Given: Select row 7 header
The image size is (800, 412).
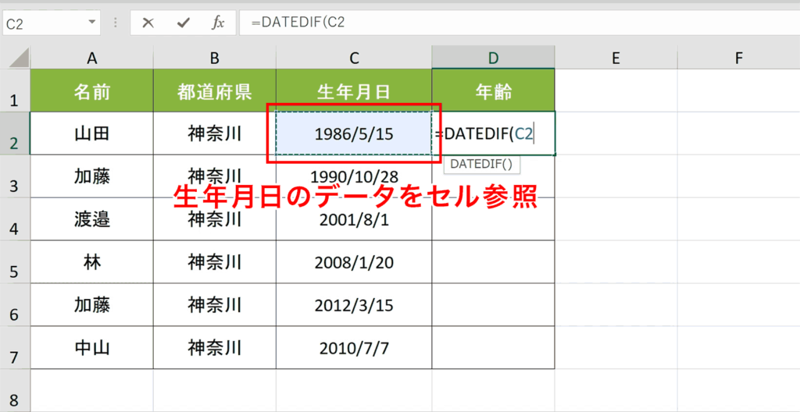Looking at the screenshot, I should tap(15, 348).
